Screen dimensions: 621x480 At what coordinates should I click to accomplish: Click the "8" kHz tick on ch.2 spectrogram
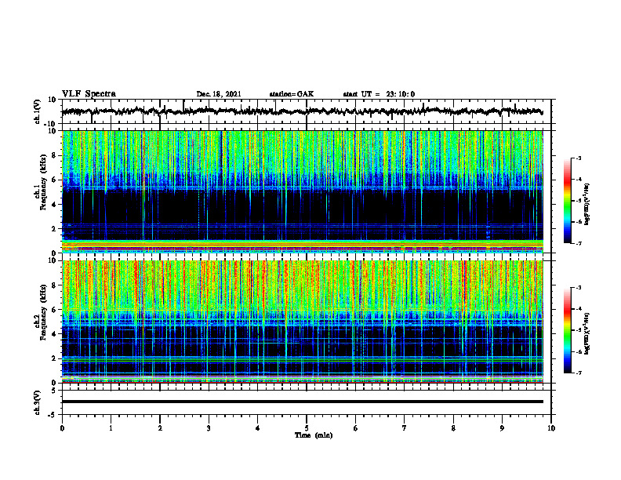pyautogui.click(x=55, y=285)
